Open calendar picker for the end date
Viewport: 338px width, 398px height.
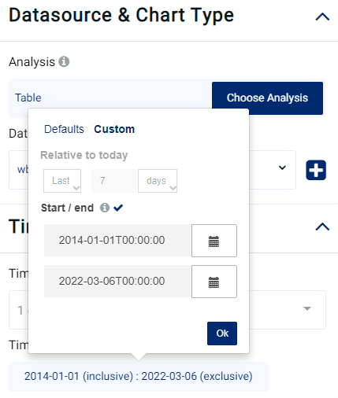click(214, 282)
